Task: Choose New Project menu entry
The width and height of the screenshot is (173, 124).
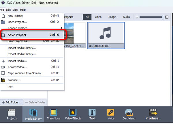Action: tap(32, 16)
